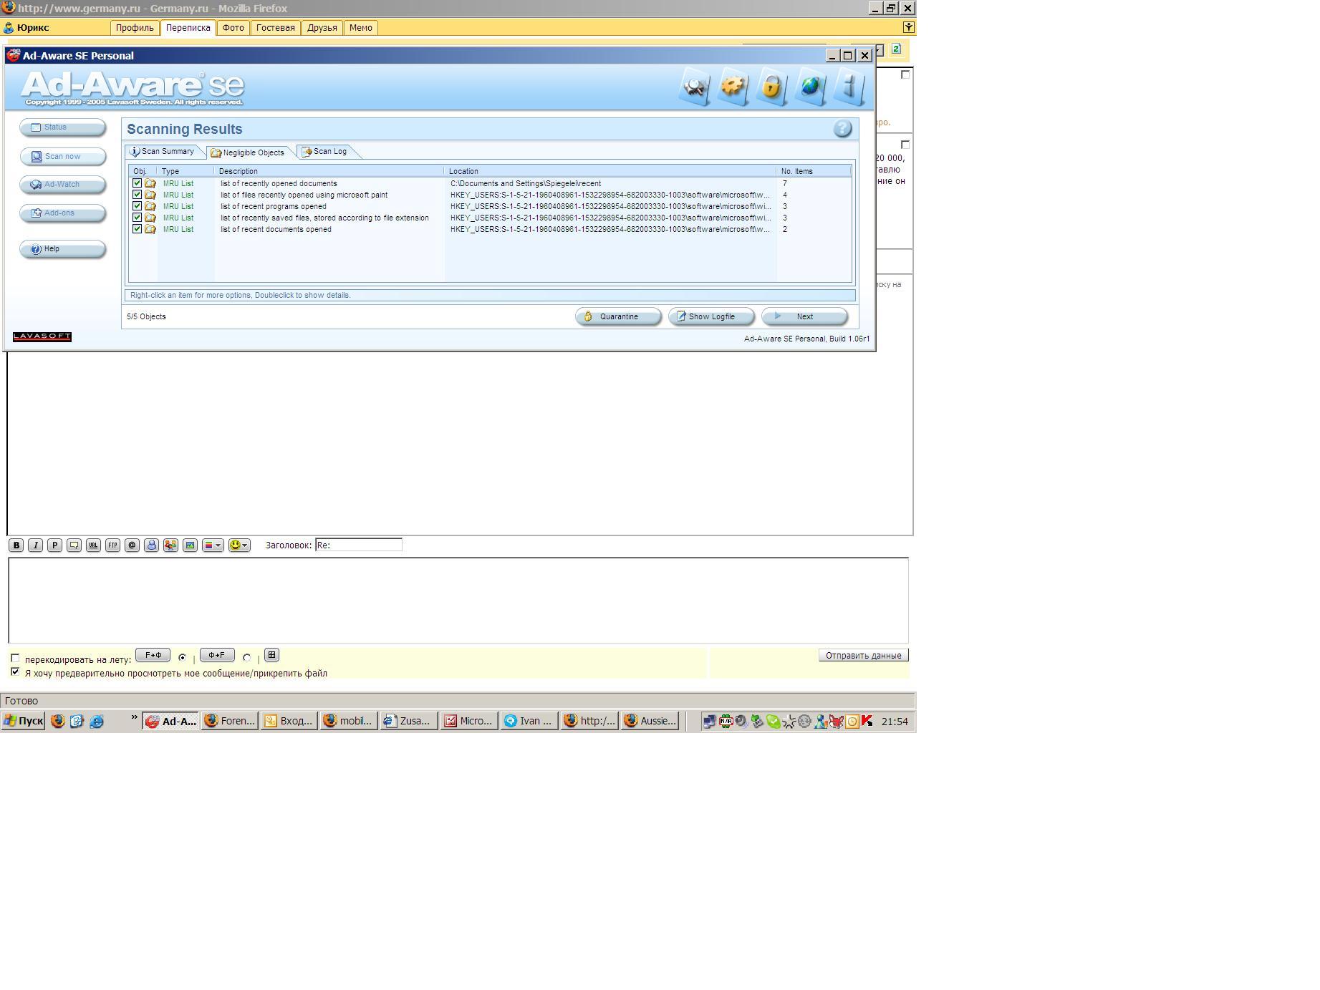Sort results by 'No. Items' column header
The image size is (1320, 990).
pyautogui.click(x=814, y=171)
